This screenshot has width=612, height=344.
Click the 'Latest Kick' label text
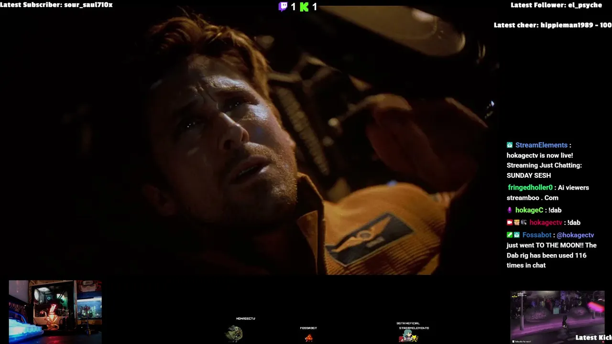pyautogui.click(x=593, y=338)
